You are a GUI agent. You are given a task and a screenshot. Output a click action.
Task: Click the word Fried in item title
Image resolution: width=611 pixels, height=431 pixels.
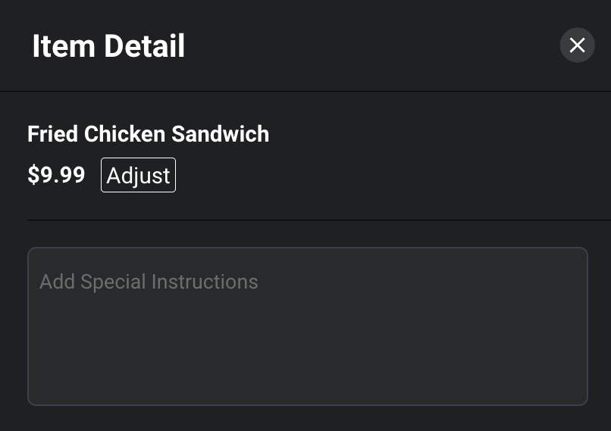pos(52,134)
